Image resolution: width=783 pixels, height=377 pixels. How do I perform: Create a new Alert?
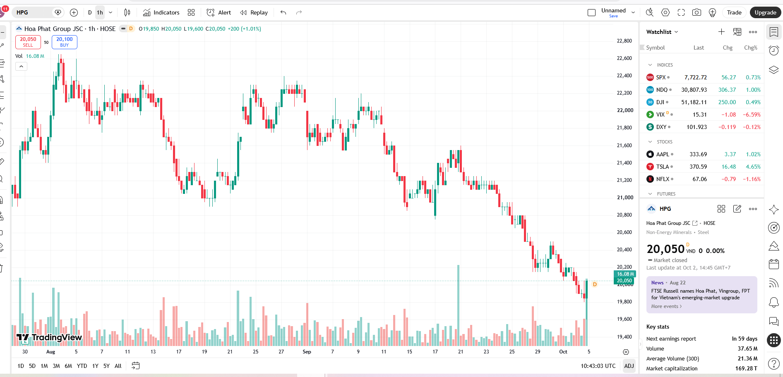[219, 12]
